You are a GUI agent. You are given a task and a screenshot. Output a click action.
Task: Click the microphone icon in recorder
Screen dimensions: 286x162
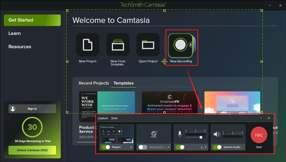(180, 134)
